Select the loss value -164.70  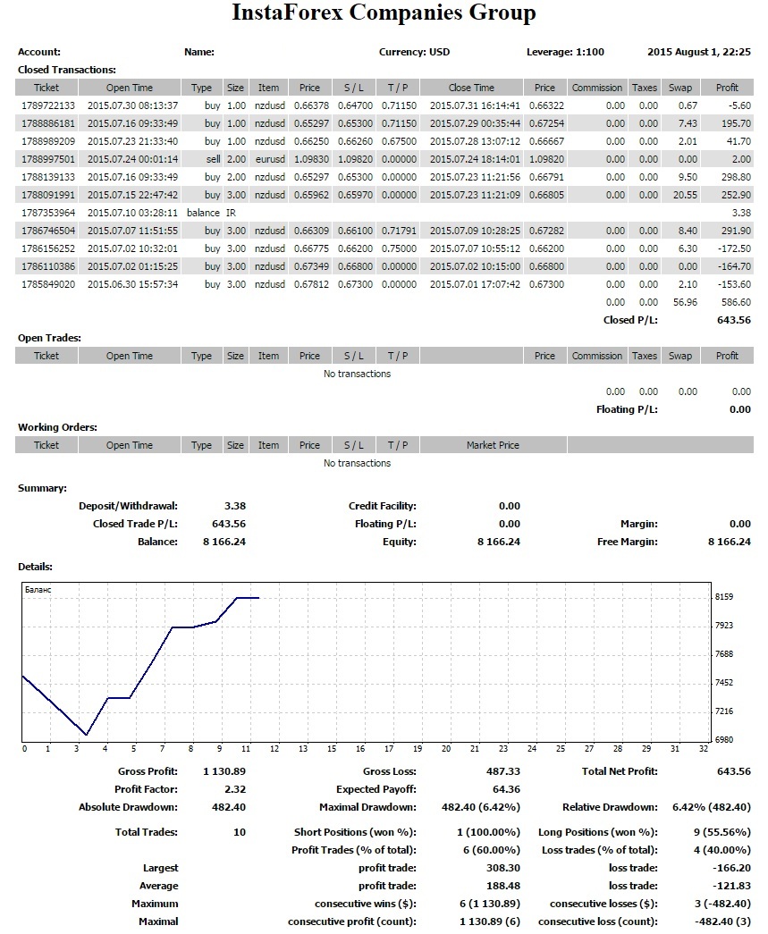click(734, 266)
